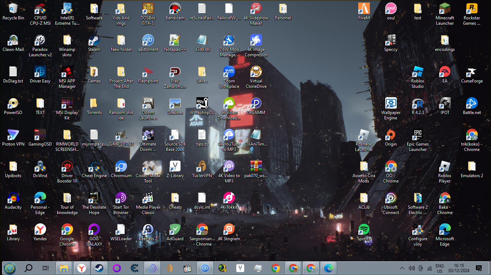Open DOSBox 0.74-3 desktop shortcut
The height and width of the screenshot is (275, 491).
[148, 14]
